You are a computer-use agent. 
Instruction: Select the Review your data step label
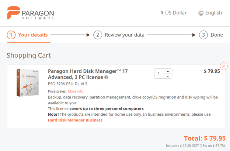[x=125, y=35]
